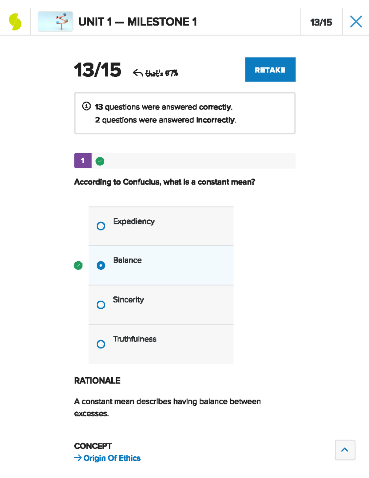
Task: Select the Expediency radio button
Action: click(101, 226)
